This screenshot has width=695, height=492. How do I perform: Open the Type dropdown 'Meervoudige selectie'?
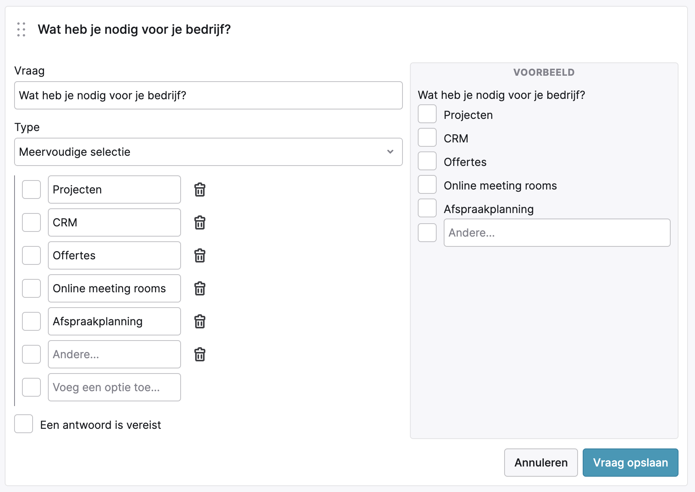pos(208,152)
